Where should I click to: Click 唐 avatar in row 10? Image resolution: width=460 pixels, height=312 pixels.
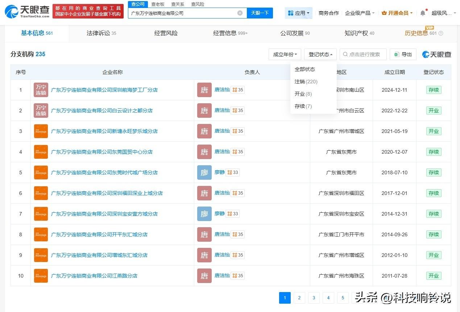pos(204,276)
